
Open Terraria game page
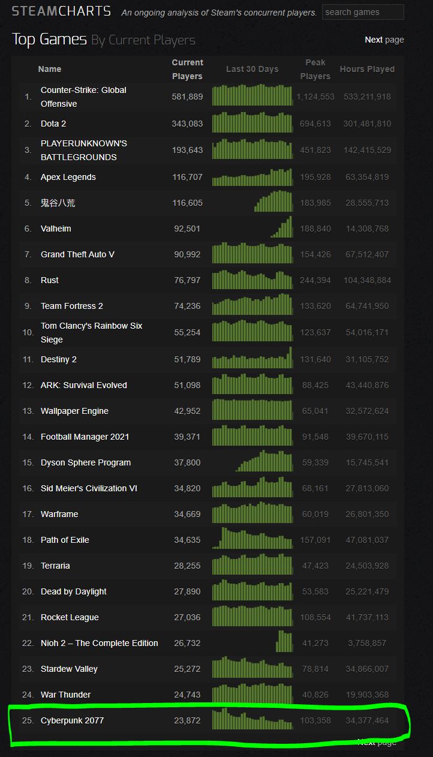point(55,566)
